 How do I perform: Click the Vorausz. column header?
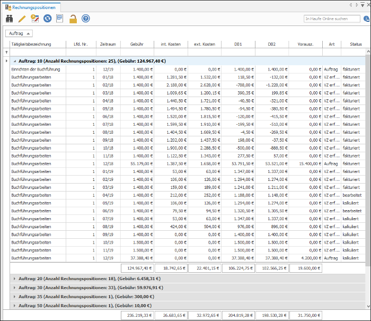[x=305, y=44]
